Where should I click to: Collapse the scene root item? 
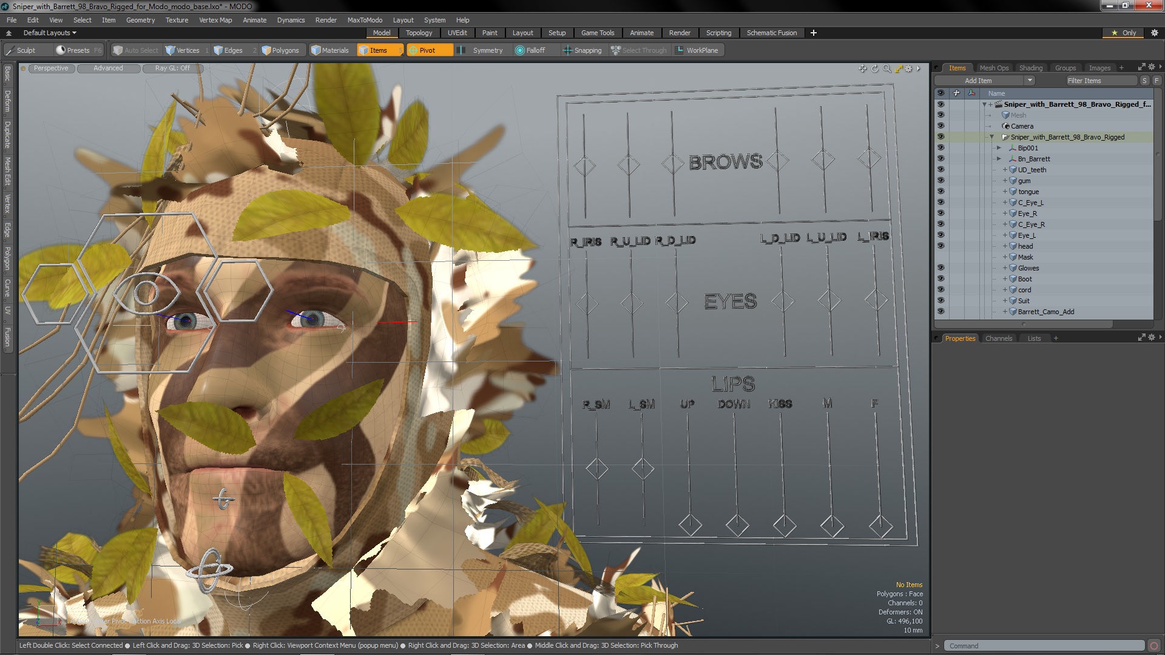(984, 104)
